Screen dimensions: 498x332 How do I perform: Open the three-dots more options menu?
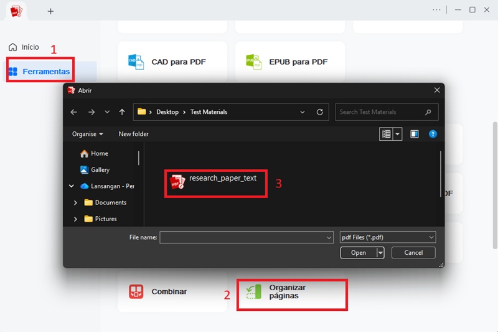436,10
